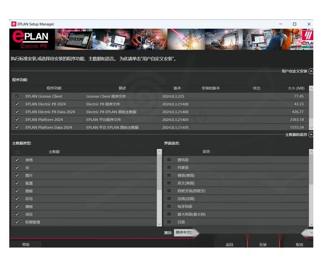This screenshot has width=323, height=267.
Task: Click the 大小 (MB) column header
Action: 296,88
